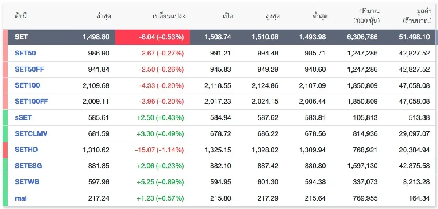Open the mai index link
Screen dimensions: 438x209
[20, 198]
